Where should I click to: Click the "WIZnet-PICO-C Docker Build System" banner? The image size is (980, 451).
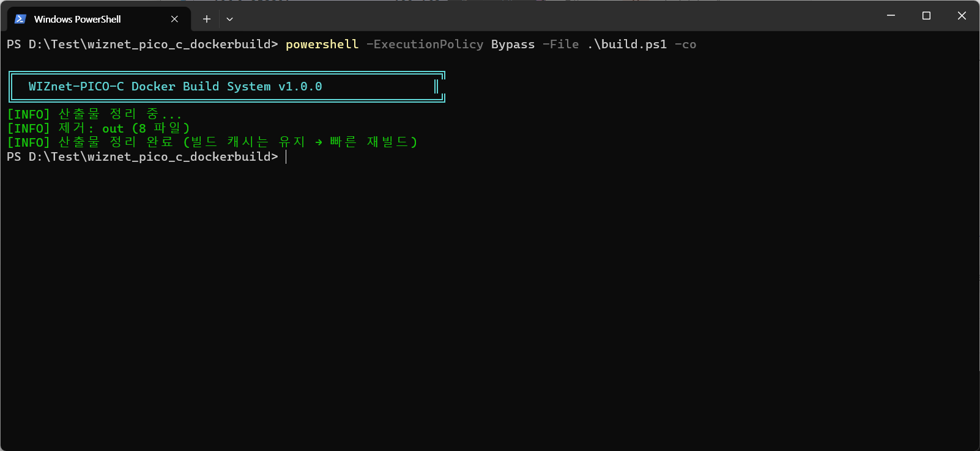(175, 87)
